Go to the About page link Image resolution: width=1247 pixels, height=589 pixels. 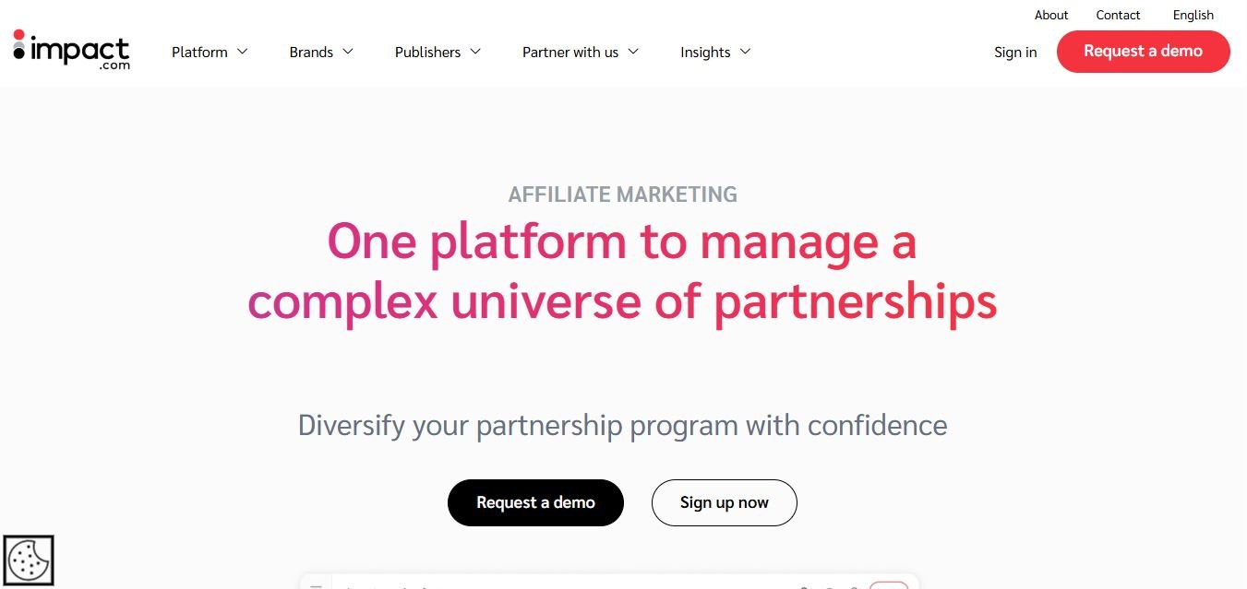pyautogui.click(x=1051, y=15)
